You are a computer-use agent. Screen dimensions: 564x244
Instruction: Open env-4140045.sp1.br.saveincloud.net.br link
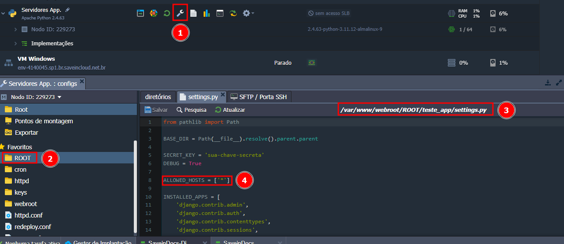61,68
